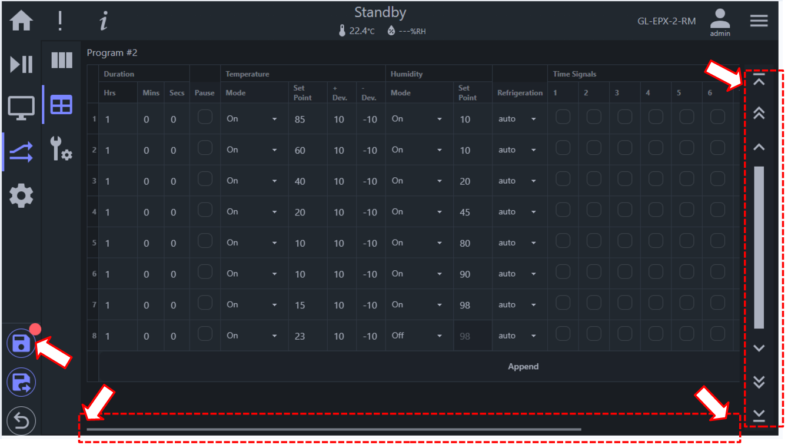Click the horizontal scrollbar at the bottom
The height and width of the screenshot is (448, 788).
(x=334, y=429)
